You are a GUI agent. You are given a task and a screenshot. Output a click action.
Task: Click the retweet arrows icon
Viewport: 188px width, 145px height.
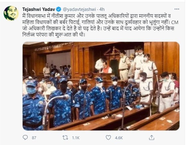[65, 138]
